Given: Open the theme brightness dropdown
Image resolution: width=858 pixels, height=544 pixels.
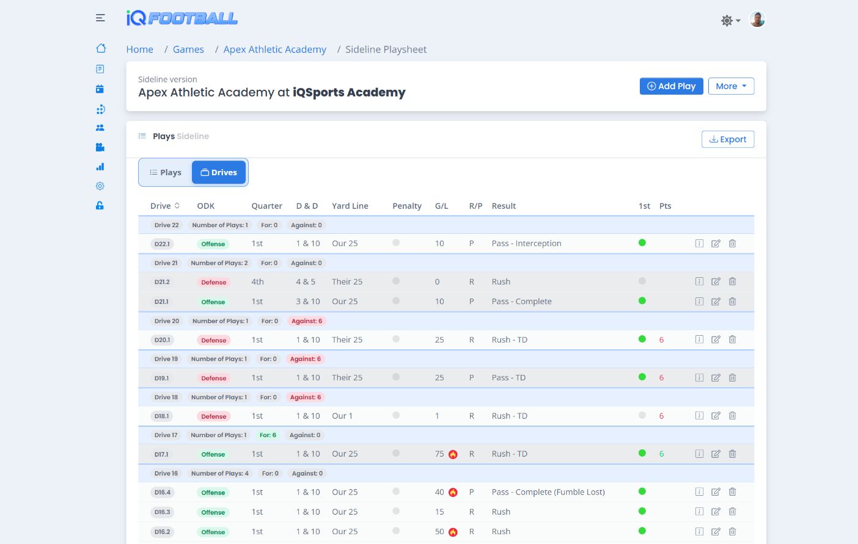Looking at the screenshot, I should tap(730, 20).
